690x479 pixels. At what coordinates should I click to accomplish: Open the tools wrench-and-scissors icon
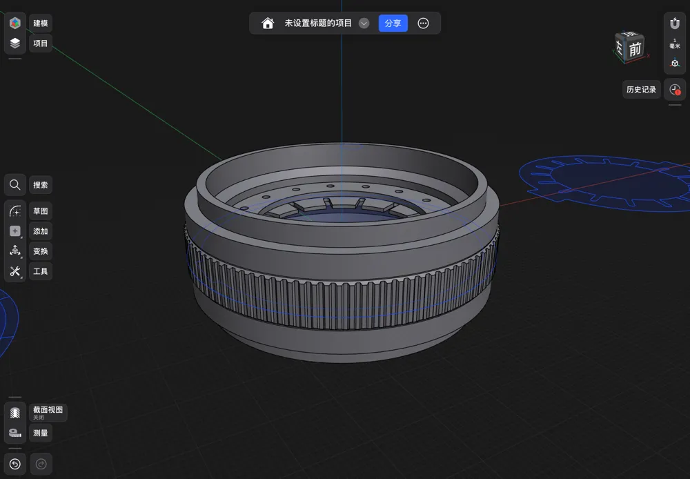tap(15, 271)
